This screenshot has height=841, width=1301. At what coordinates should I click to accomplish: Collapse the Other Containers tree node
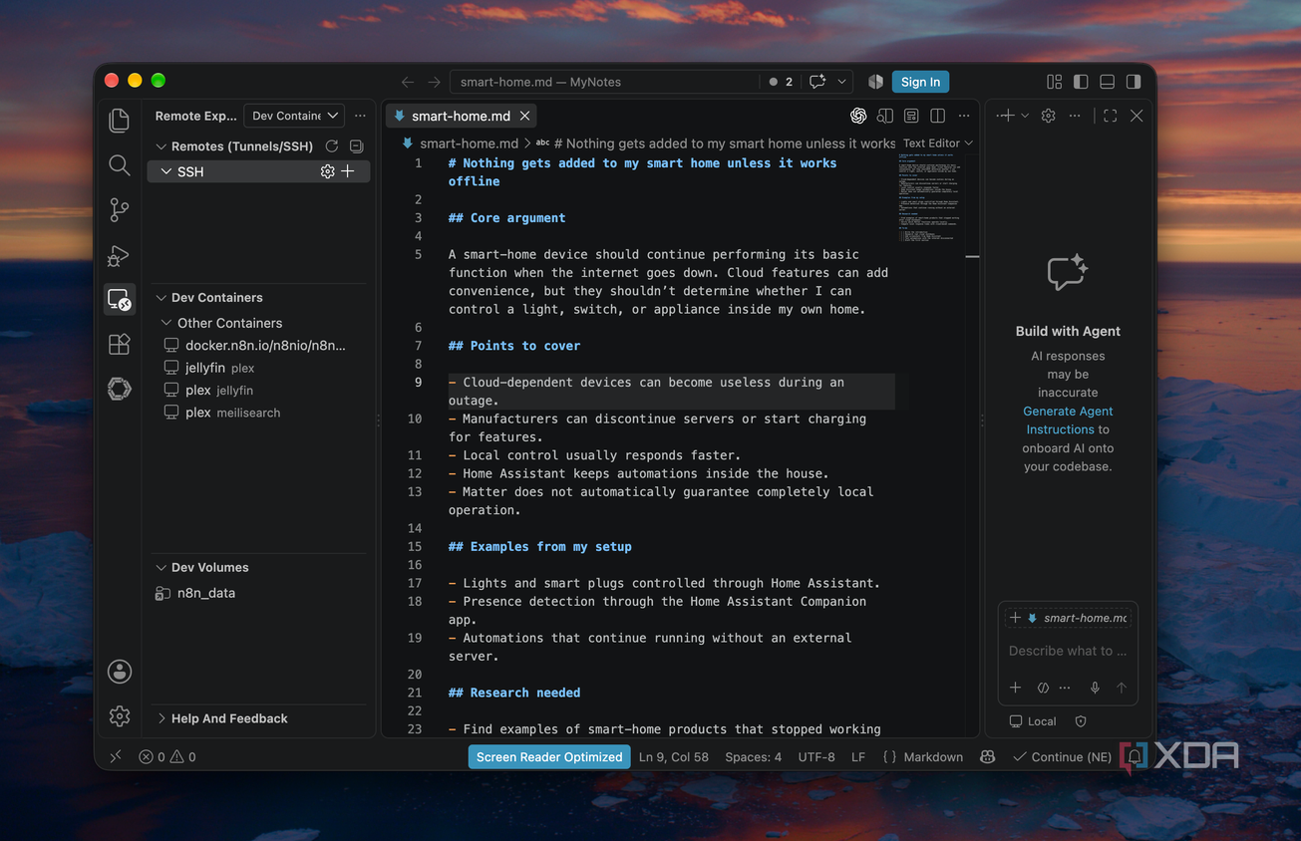[167, 323]
